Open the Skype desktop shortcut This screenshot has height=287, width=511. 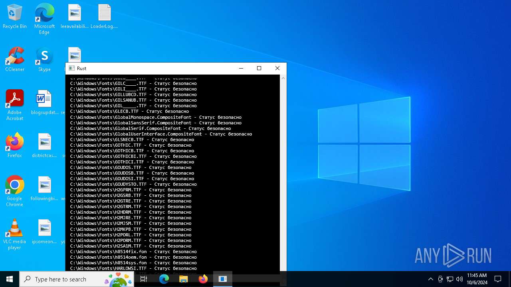(x=44, y=60)
